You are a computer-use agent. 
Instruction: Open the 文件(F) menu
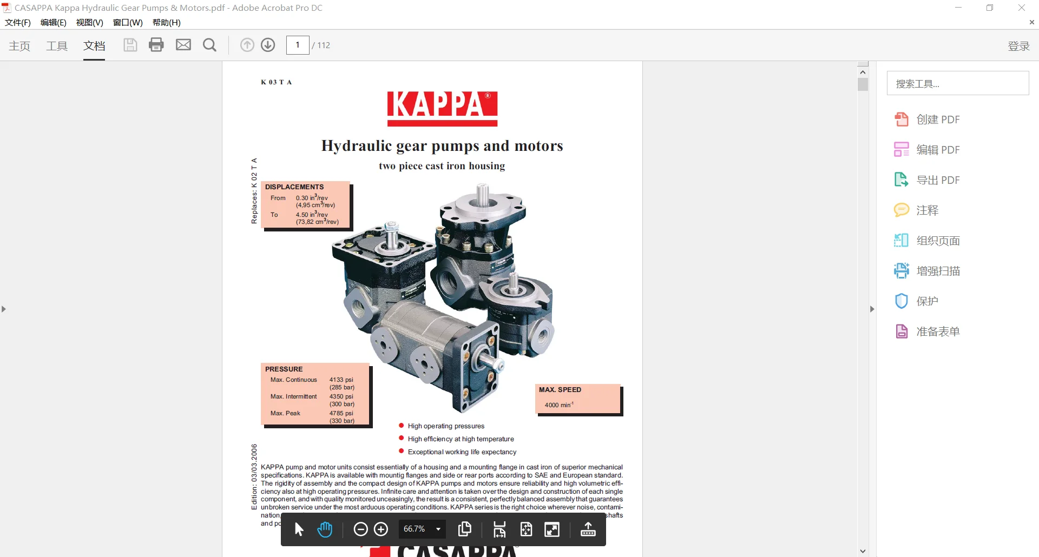18,22
